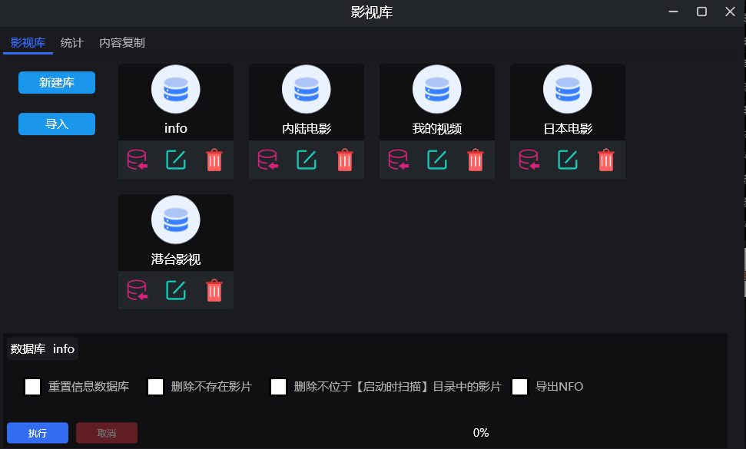Maximize the 影视库 window
The image size is (746, 449).
point(701,12)
